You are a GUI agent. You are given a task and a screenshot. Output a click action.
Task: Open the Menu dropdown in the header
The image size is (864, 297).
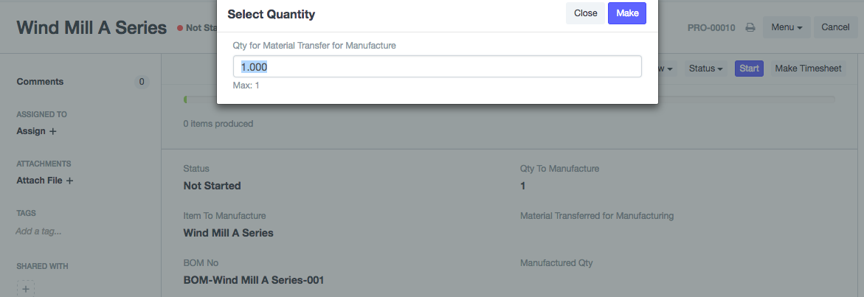tap(787, 27)
